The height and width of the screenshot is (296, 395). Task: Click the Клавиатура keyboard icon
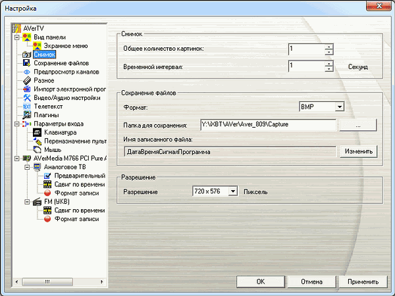point(37,132)
